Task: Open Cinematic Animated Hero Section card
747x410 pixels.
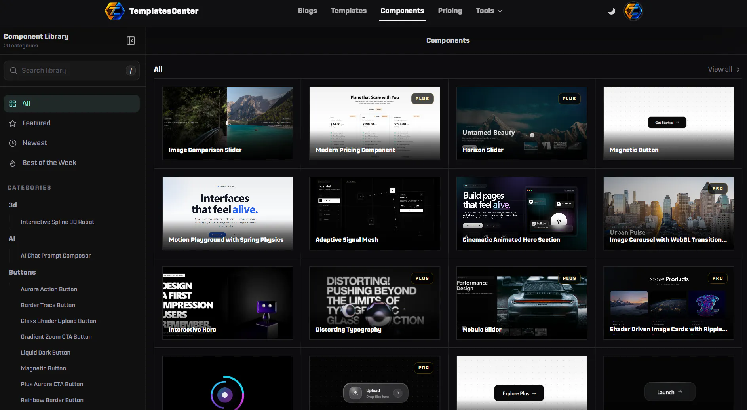Action: pyautogui.click(x=522, y=213)
